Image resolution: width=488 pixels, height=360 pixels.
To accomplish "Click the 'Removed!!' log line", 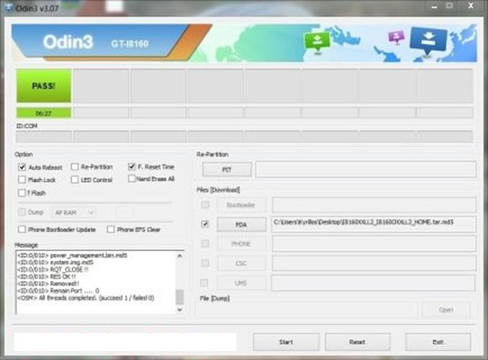I will (48, 284).
